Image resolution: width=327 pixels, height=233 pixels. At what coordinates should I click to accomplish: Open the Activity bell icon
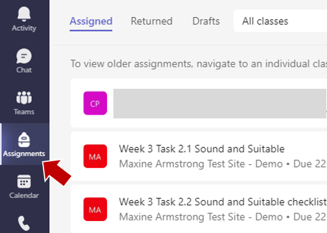(x=24, y=14)
